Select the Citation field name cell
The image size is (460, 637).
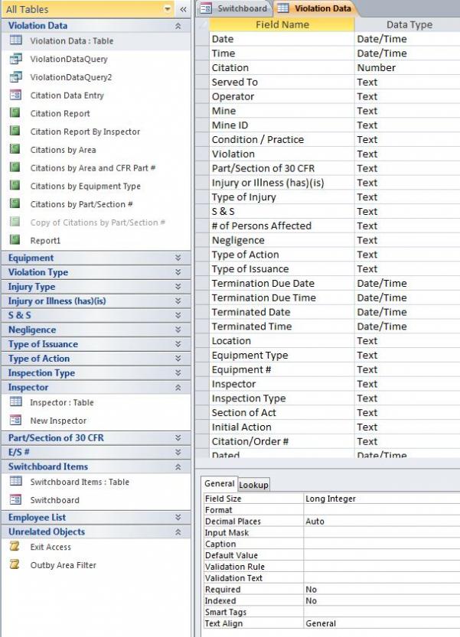(x=282, y=68)
